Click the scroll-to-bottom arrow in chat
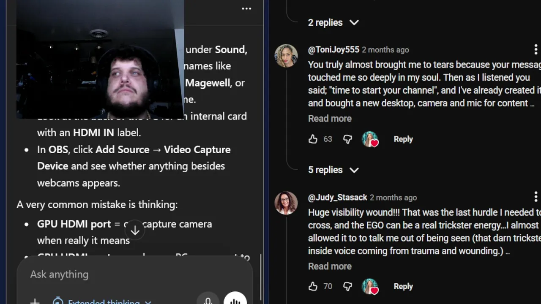 [135, 230]
